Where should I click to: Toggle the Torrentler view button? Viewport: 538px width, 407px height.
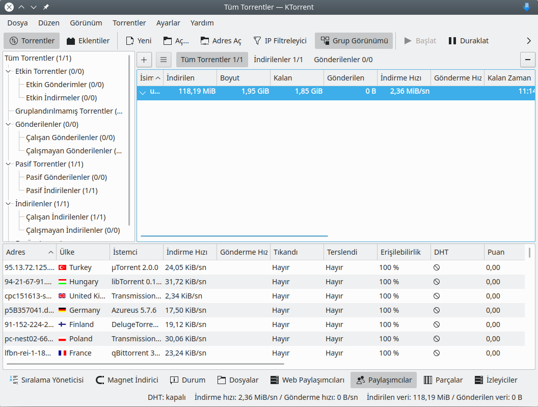pyautogui.click(x=32, y=41)
